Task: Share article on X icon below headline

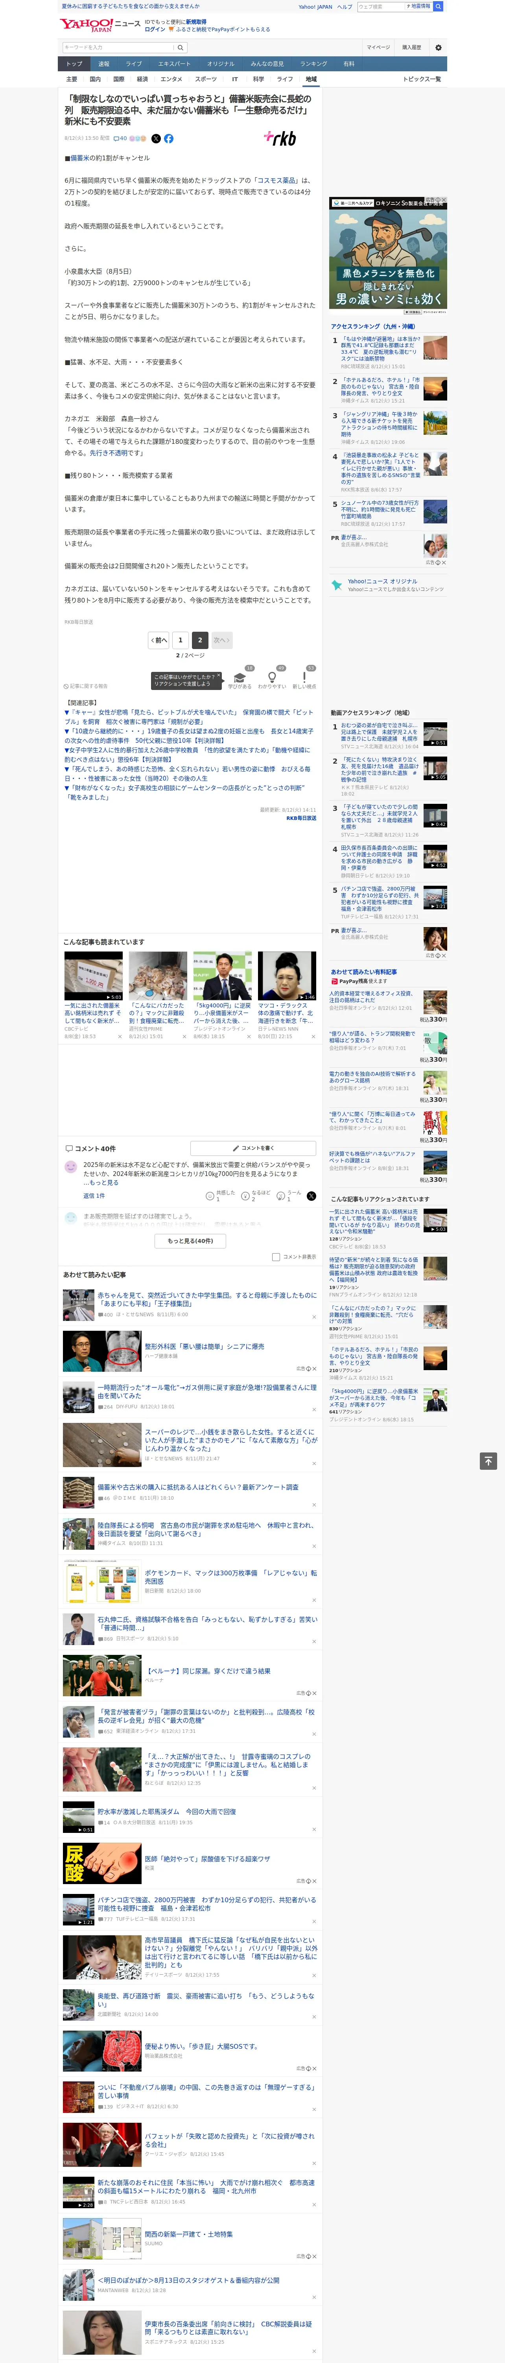Action: point(156,139)
